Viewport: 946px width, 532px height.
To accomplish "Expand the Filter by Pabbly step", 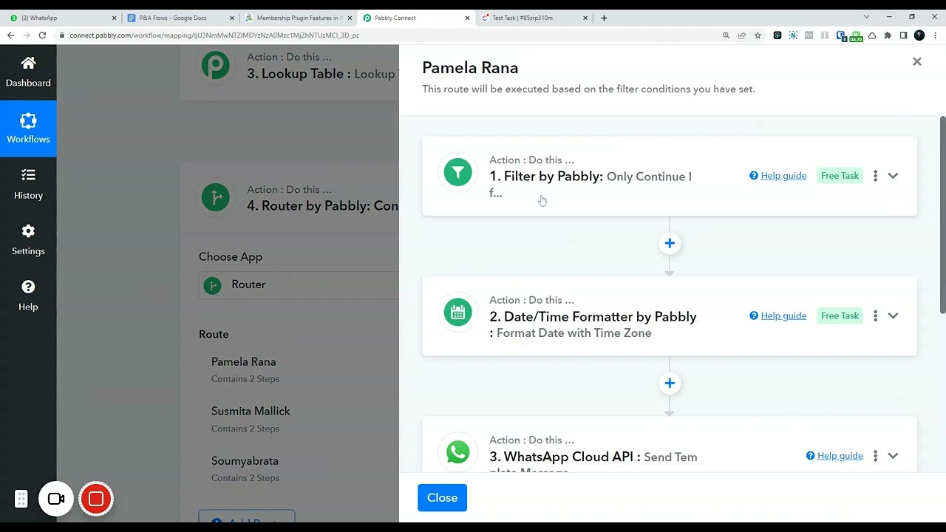I will 893,176.
